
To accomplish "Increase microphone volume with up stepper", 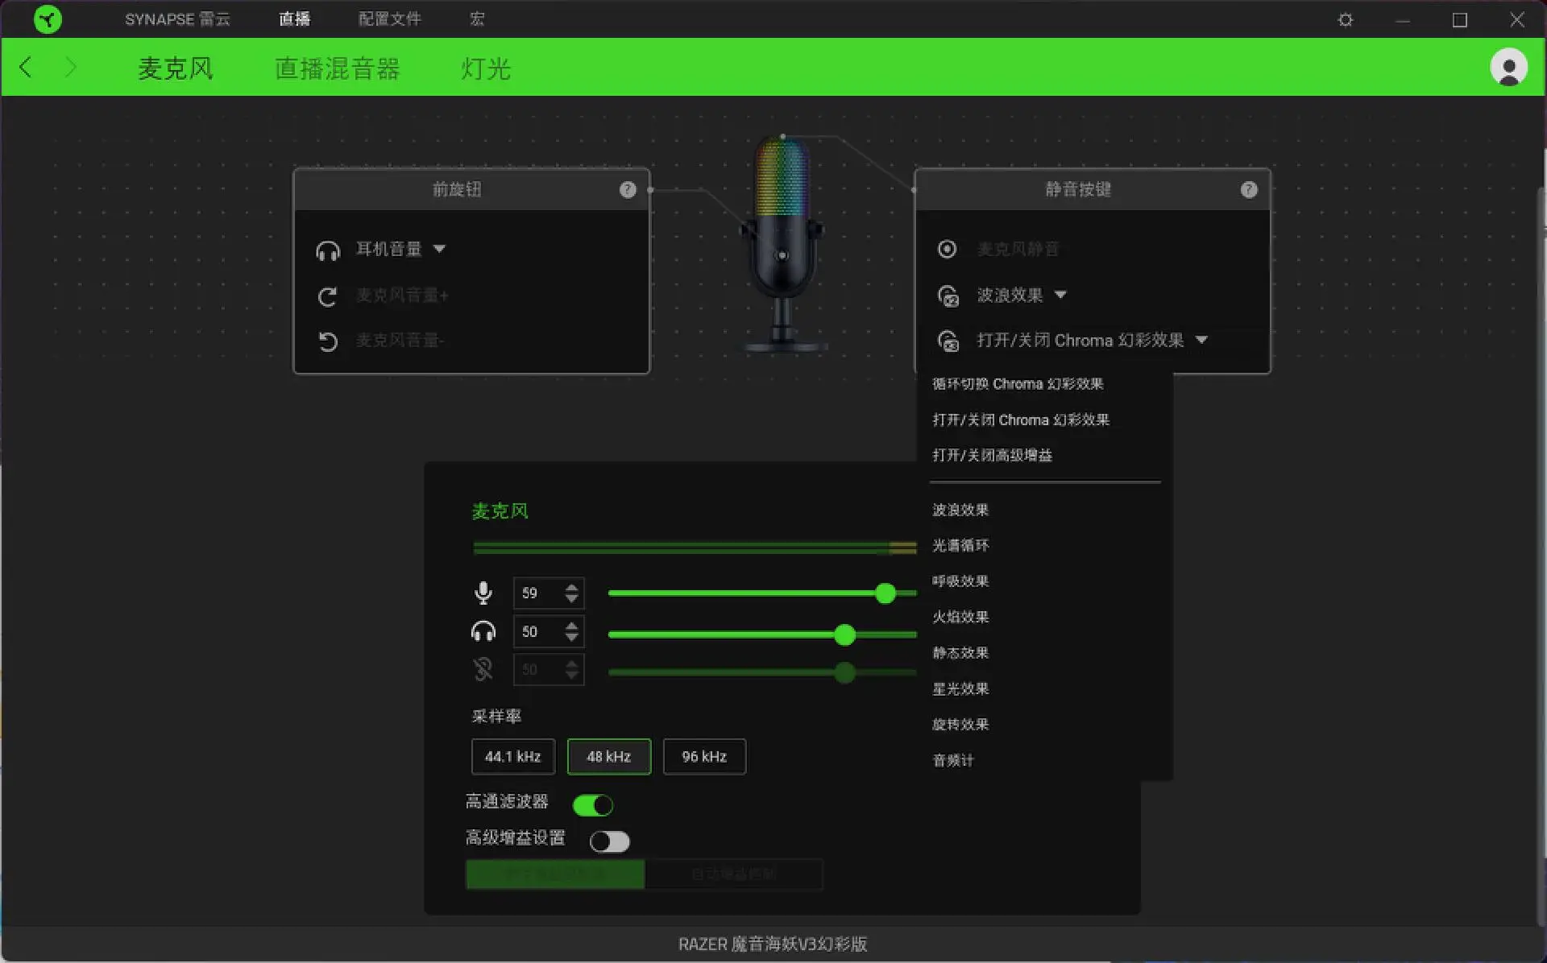I will point(571,587).
